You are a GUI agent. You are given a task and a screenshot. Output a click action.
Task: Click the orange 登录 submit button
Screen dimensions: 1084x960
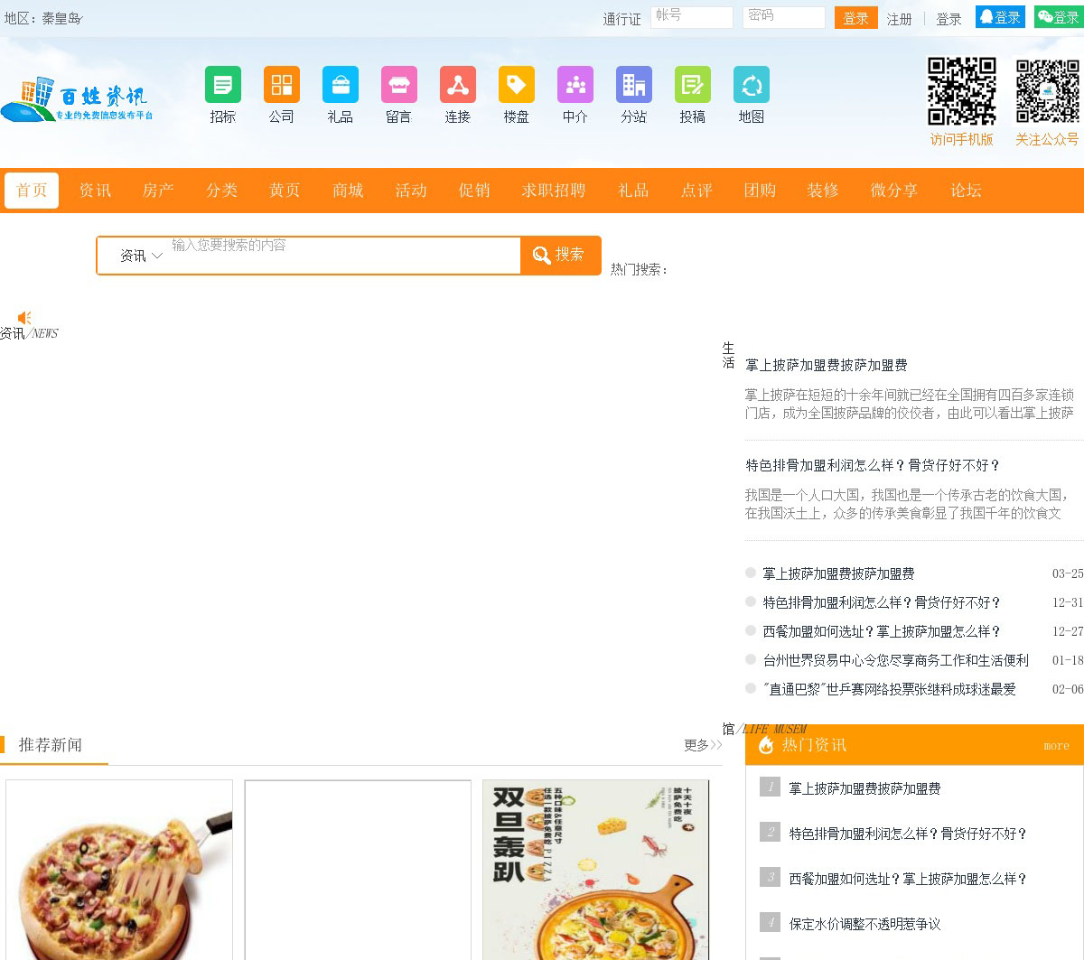(x=856, y=18)
